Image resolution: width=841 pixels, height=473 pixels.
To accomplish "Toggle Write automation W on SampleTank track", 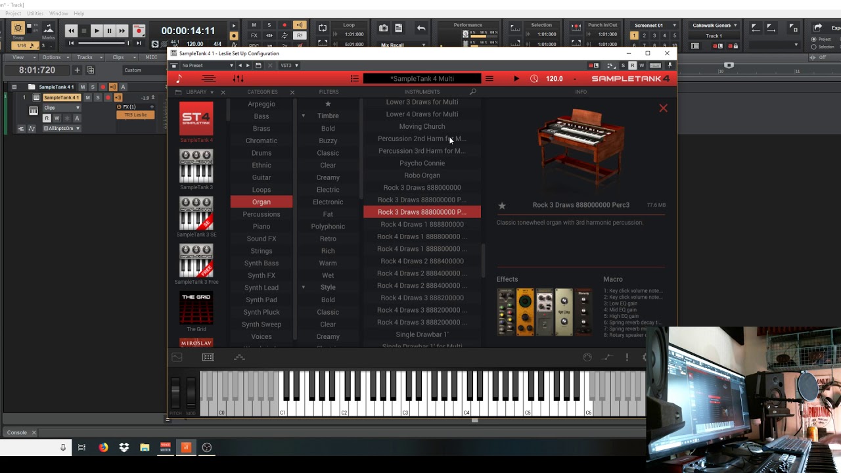I will click(x=57, y=118).
